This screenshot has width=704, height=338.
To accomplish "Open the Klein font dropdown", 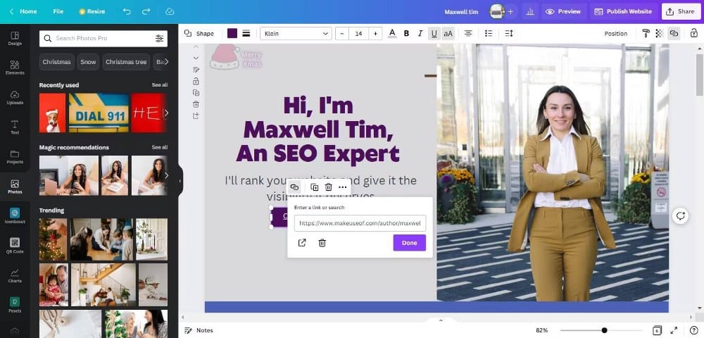I will point(296,33).
